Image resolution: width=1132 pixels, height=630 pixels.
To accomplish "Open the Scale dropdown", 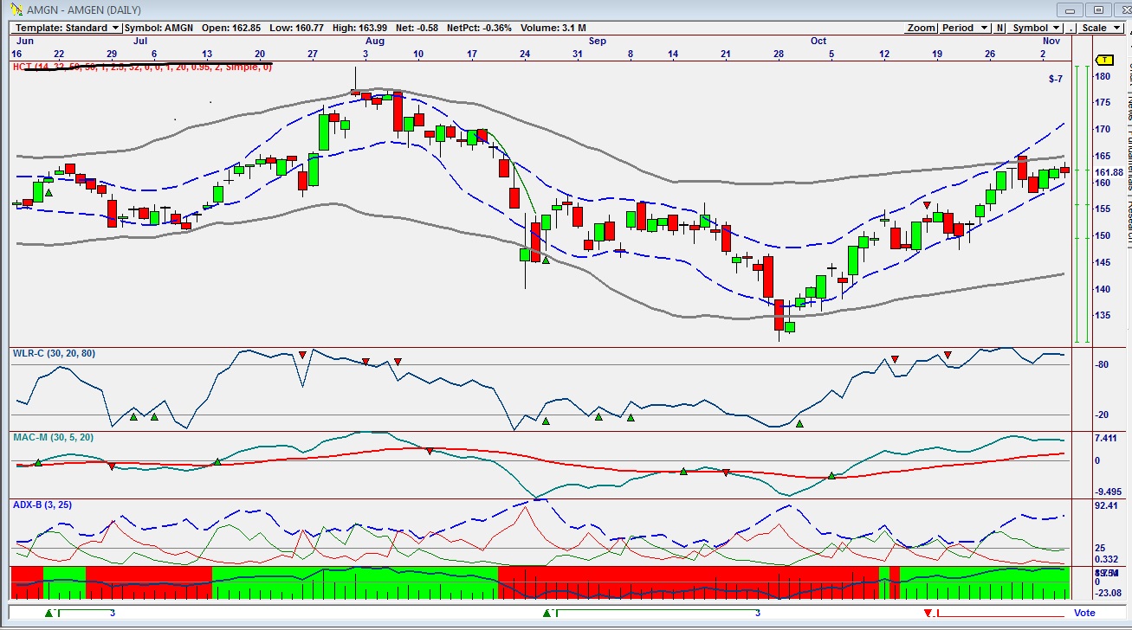I will (1101, 28).
